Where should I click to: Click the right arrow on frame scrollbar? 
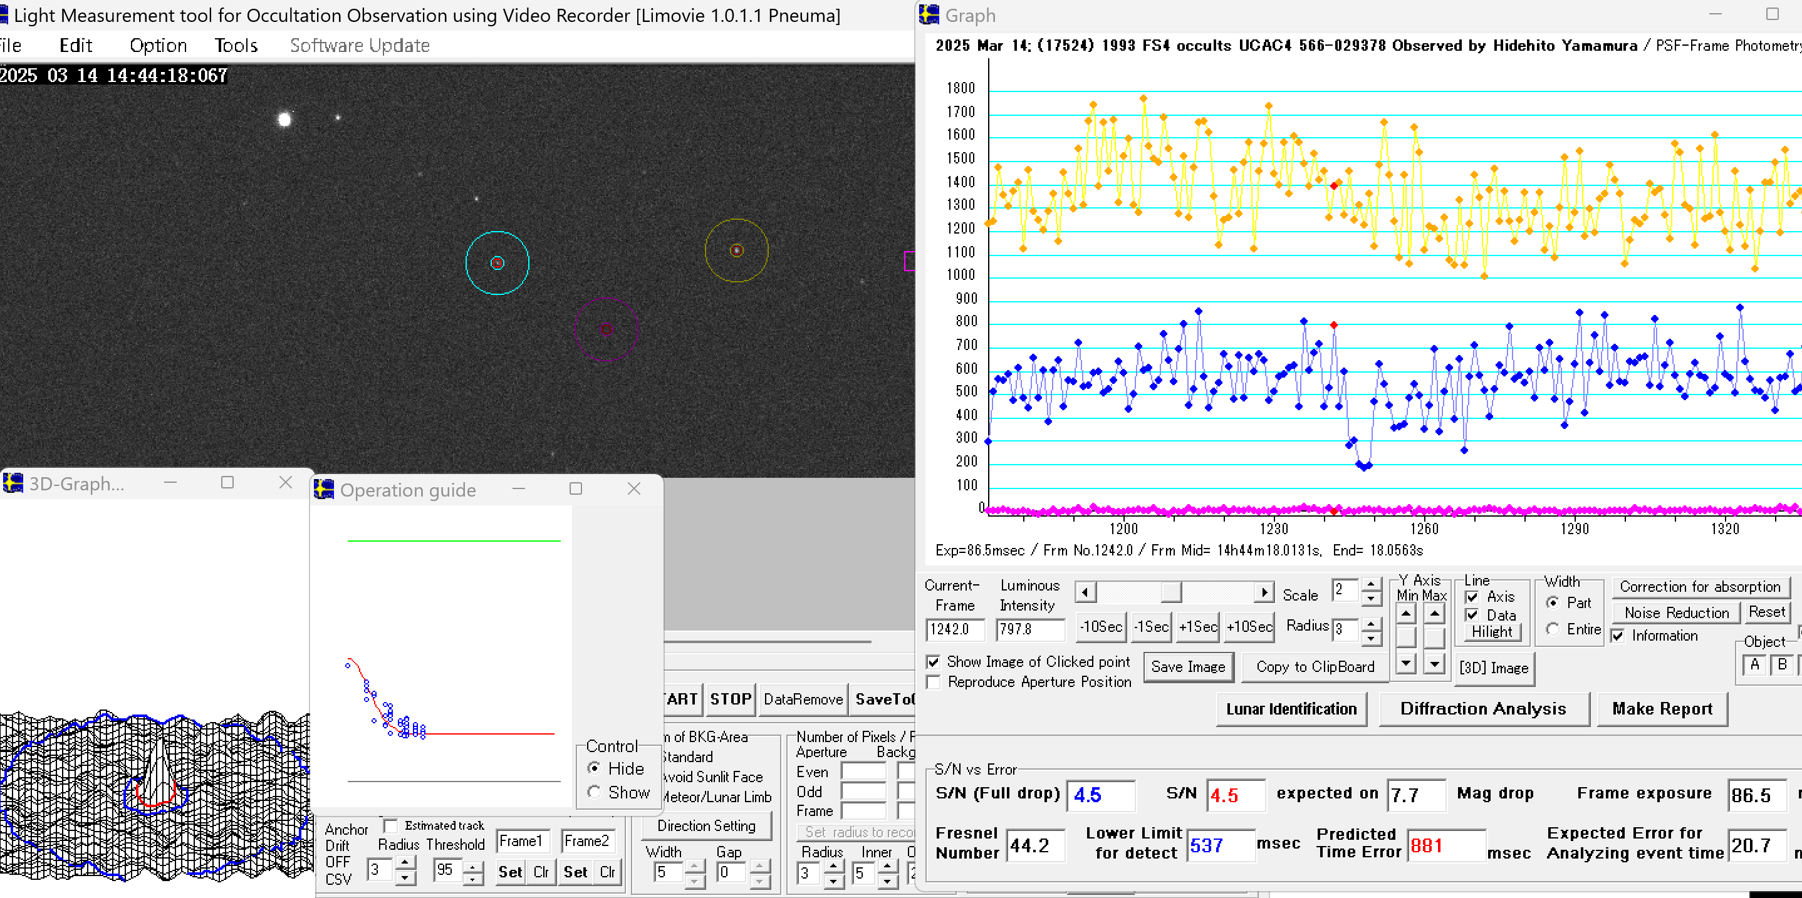[x=1263, y=592]
